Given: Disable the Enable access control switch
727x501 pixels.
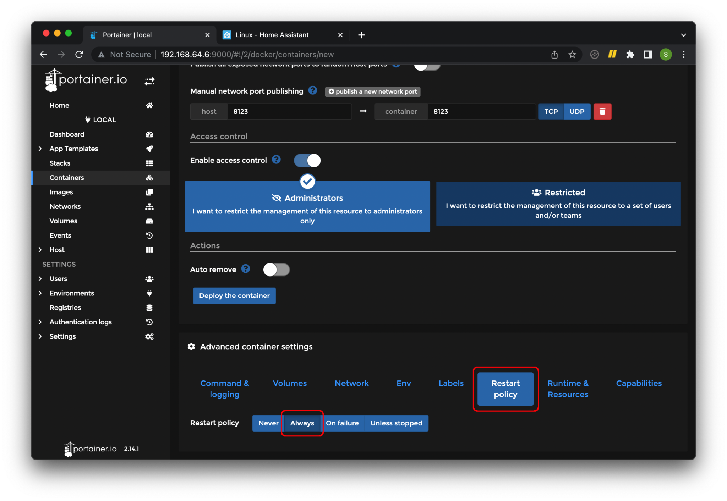Looking at the screenshot, I should [307, 160].
